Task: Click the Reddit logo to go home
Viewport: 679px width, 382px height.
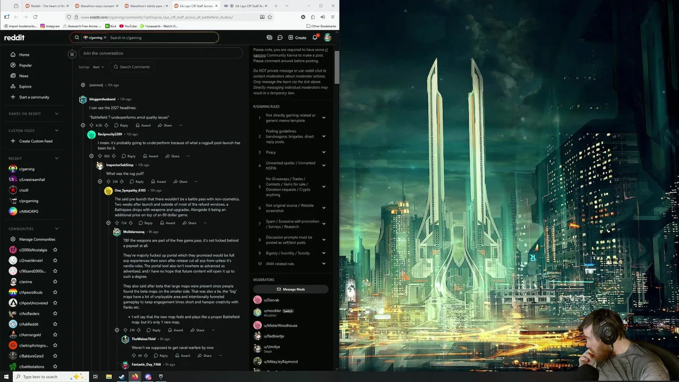Action: [x=14, y=38]
